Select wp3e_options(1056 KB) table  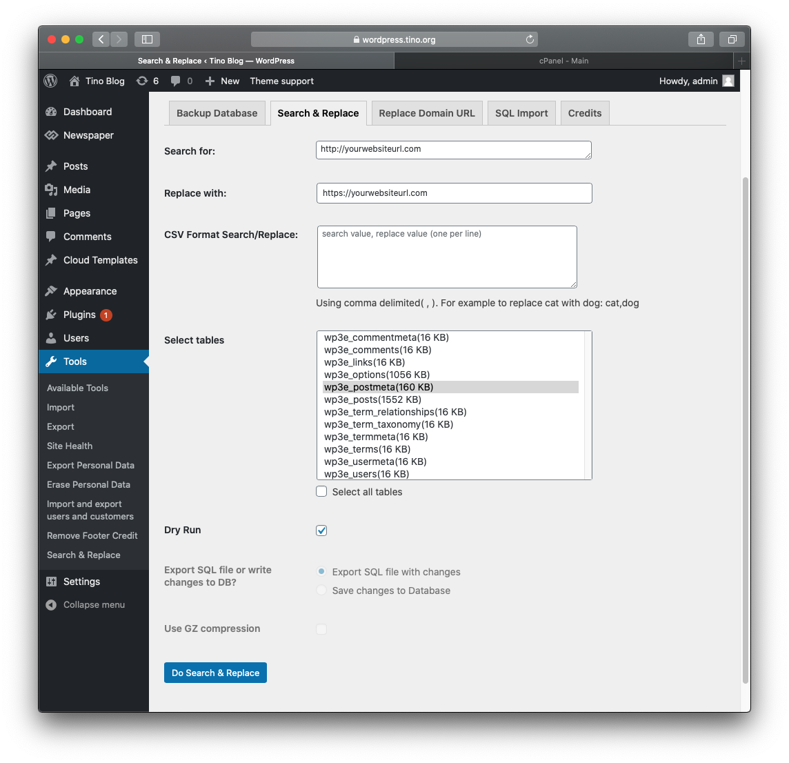(x=450, y=375)
